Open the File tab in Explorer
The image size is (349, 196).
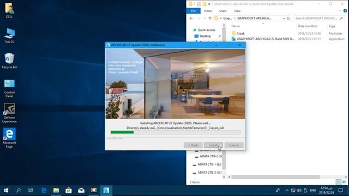[x=193, y=11]
